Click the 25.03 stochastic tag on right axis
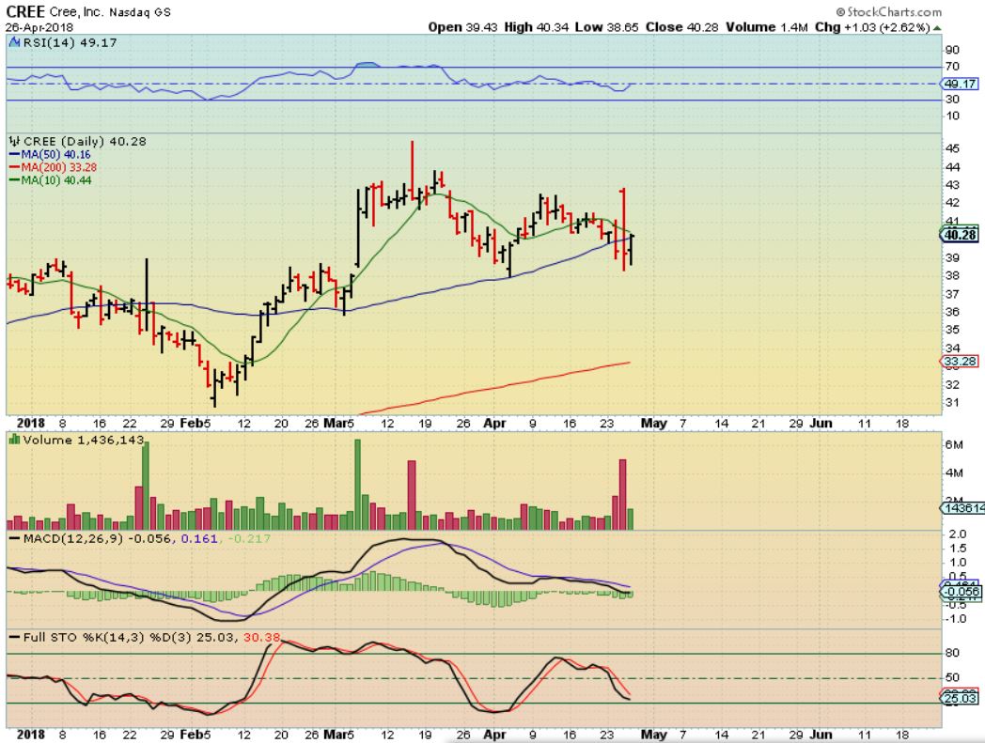Image resolution: width=985 pixels, height=743 pixels. 960,698
